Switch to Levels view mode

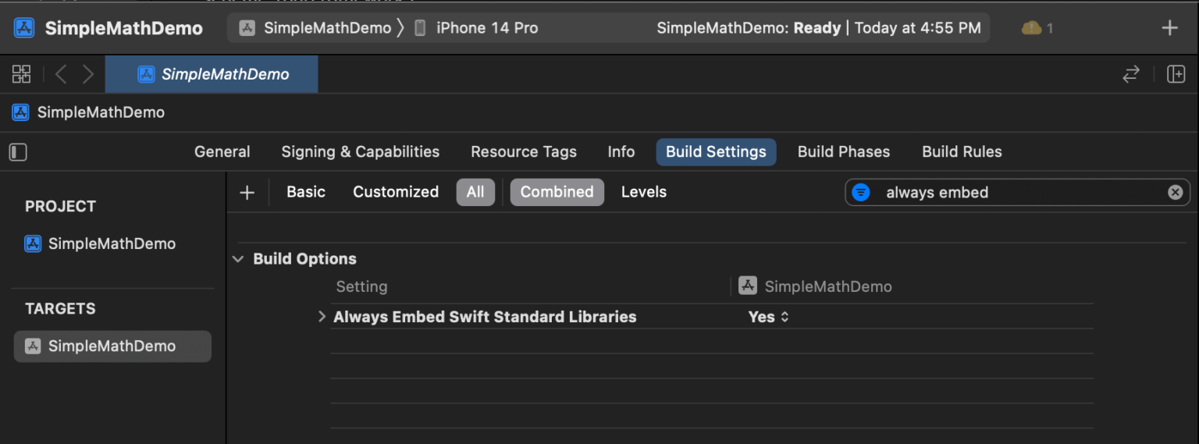644,192
